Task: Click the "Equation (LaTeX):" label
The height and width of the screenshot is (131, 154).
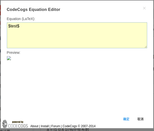Action: (x=21, y=19)
